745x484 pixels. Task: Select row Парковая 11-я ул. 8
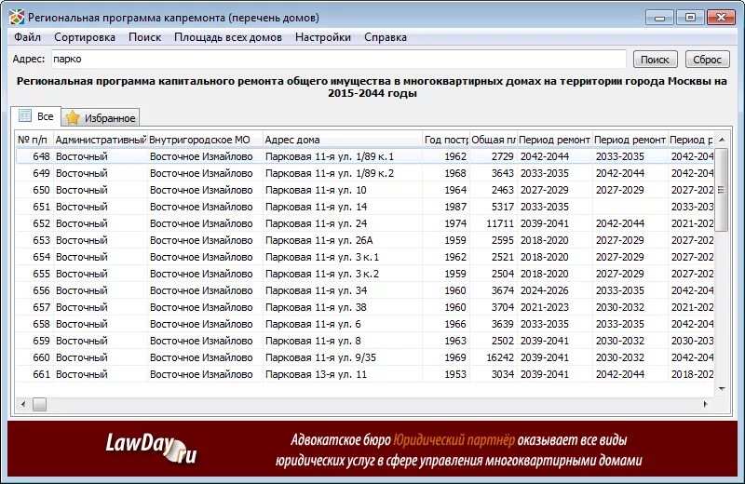pyautogui.click(x=365, y=341)
